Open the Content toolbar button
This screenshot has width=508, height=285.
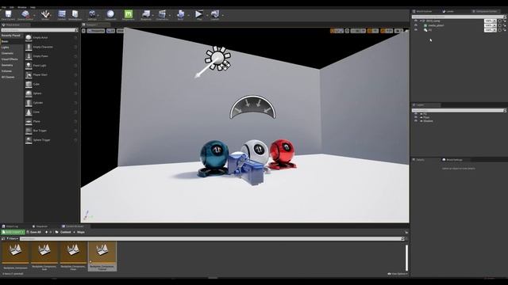[x=62, y=14]
